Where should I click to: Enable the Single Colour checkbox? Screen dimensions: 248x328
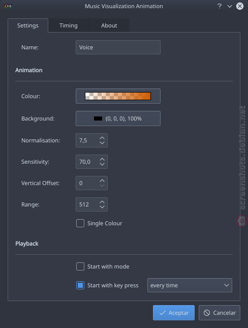coord(80,223)
